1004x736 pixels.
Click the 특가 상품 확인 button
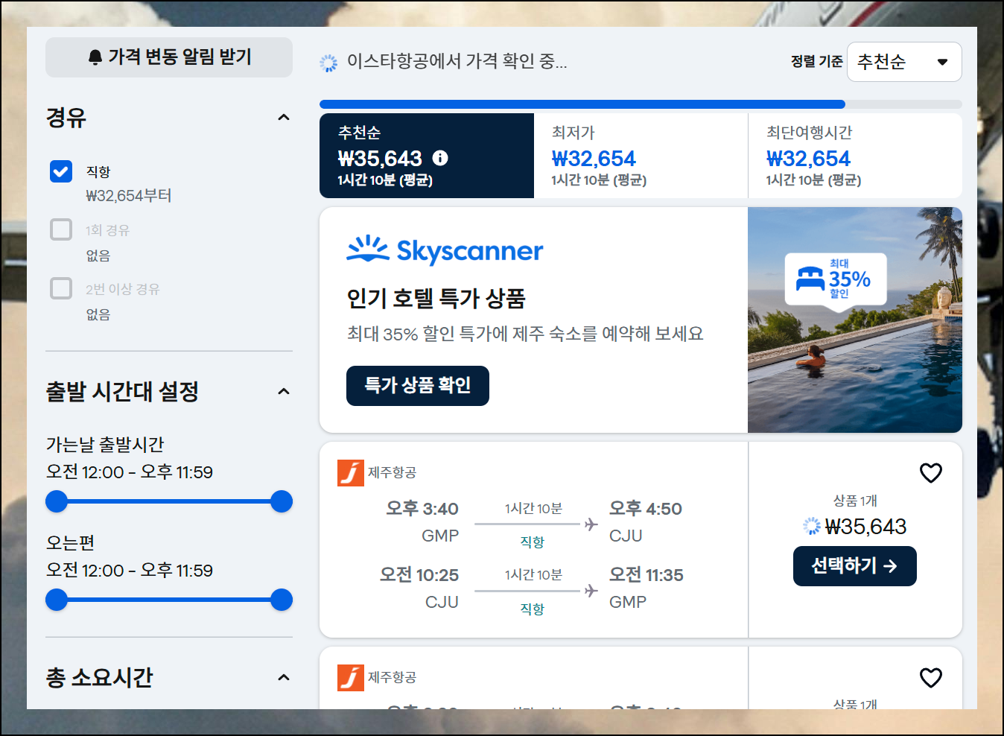[x=418, y=386]
